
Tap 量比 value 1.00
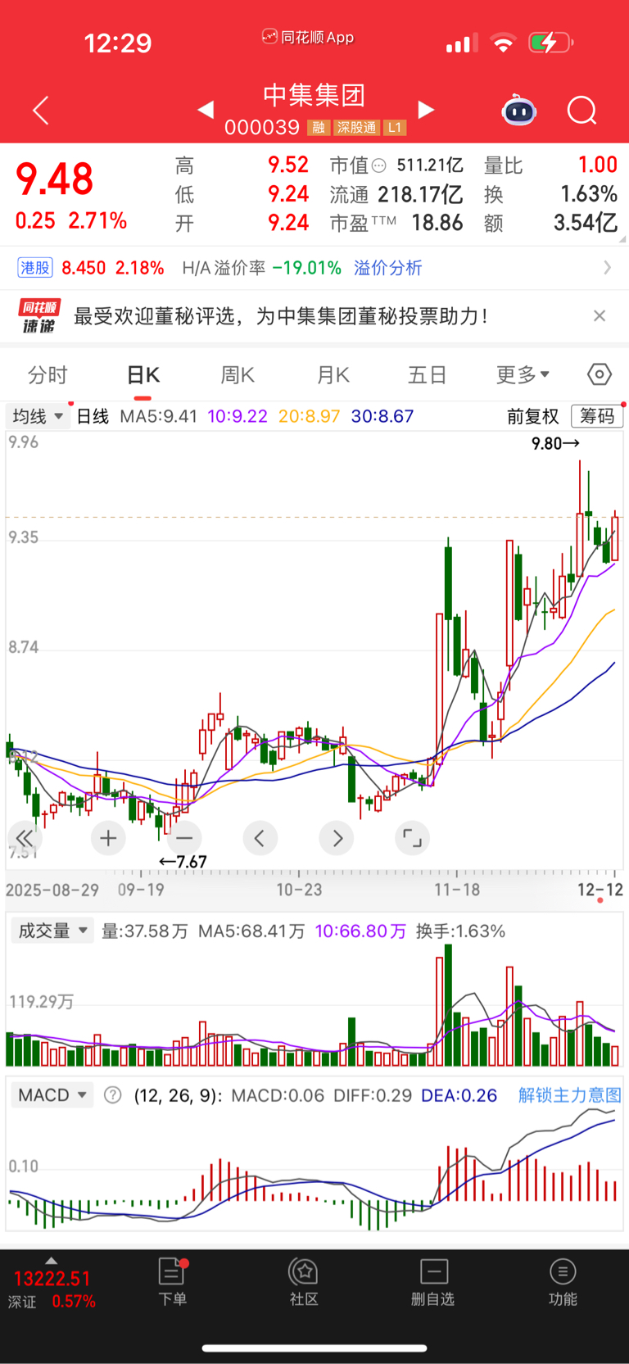click(x=598, y=165)
